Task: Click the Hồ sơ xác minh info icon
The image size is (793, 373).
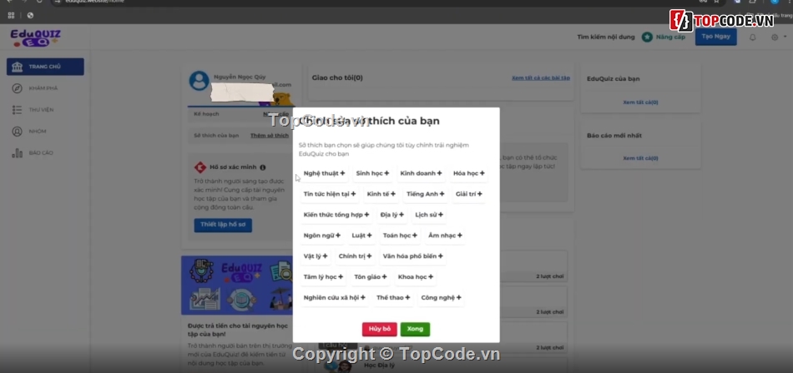Action: 262,167
